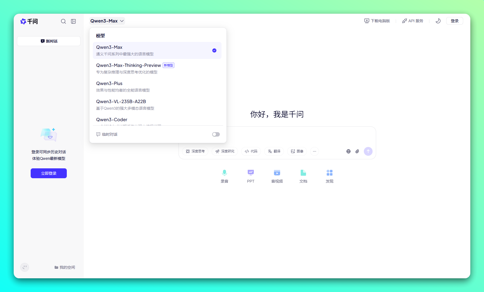This screenshot has height=292, width=484.
Task: Collapse the sidebar with panel icon
Action: [x=73, y=21]
